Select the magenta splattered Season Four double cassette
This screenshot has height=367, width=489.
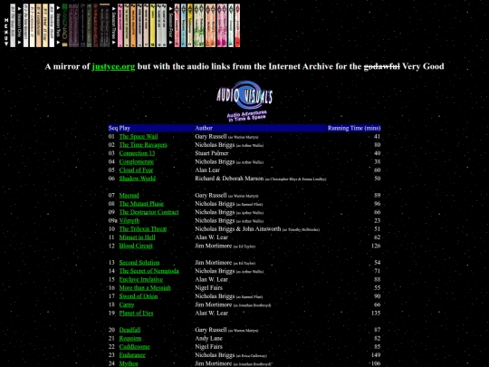click(x=222, y=25)
